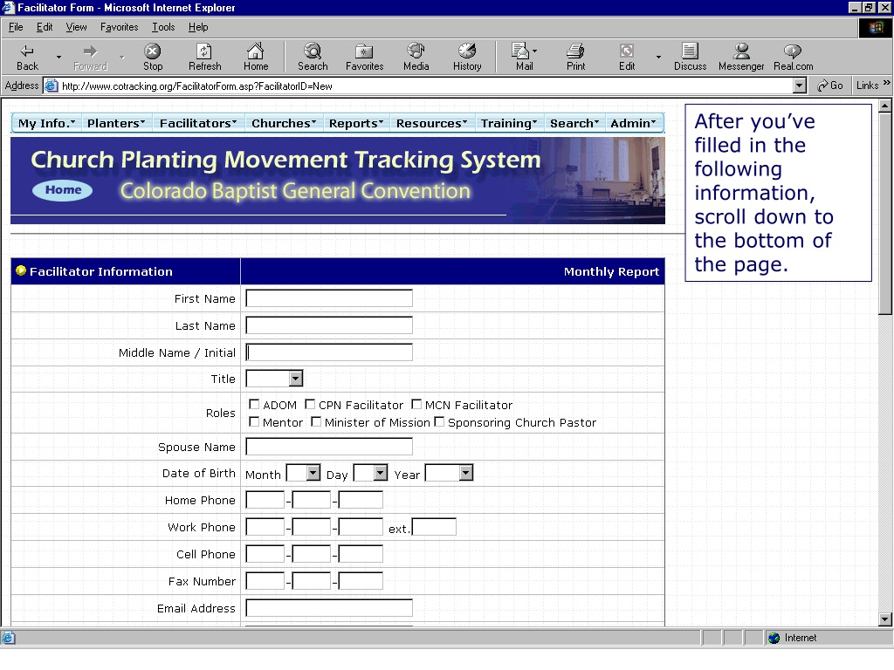The width and height of the screenshot is (894, 670).
Task: Open the Title dropdown
Action: click(x=295, y=379)
